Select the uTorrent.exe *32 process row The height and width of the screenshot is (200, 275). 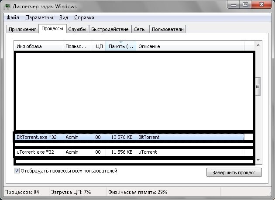(130, 152)
